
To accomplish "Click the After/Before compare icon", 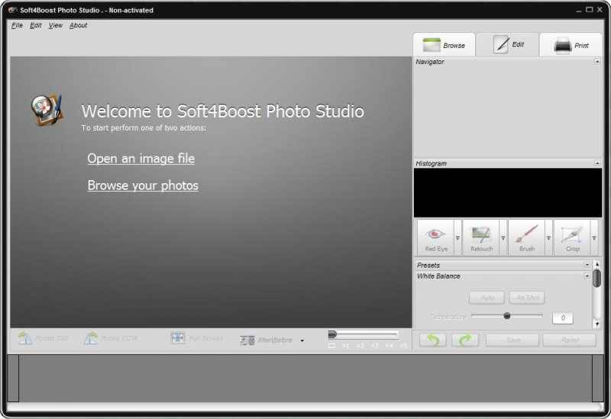I will [x=247, y=340].
